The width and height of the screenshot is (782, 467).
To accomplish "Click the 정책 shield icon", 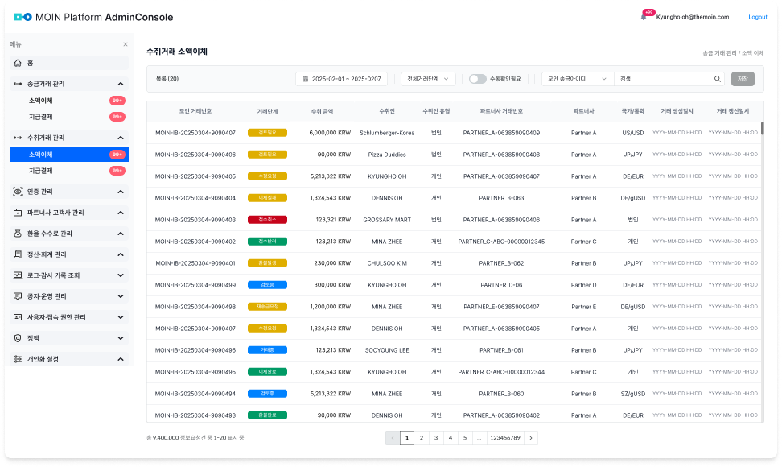I will (x=19, y=338).
